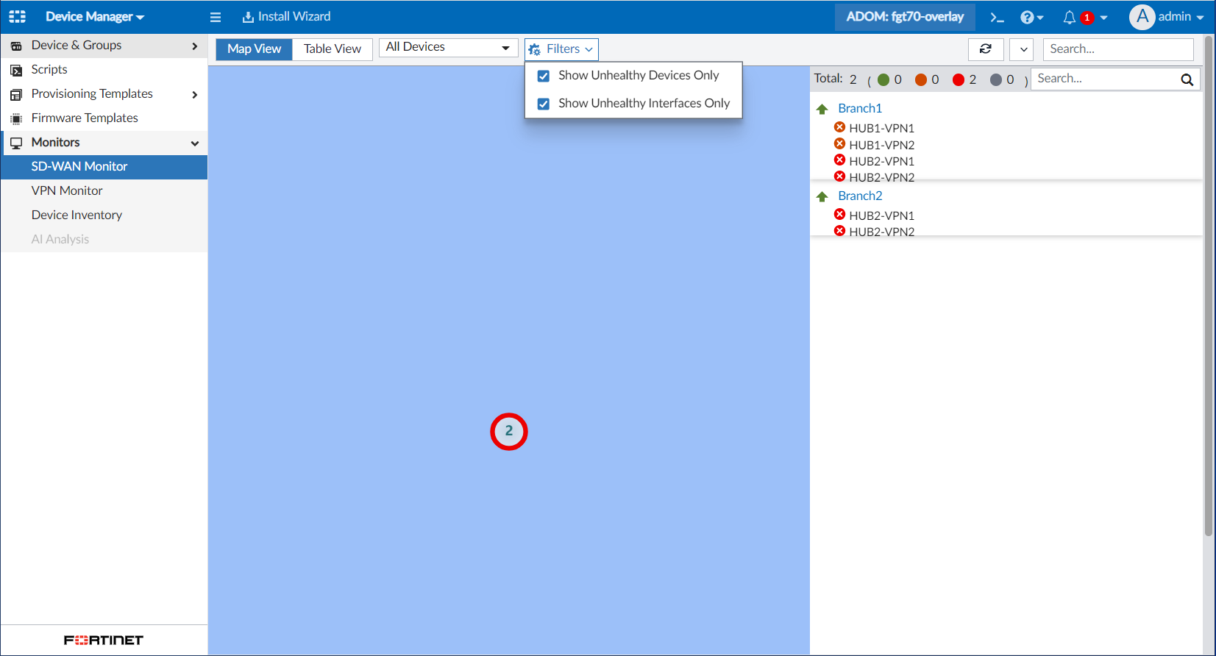Click the map cluster marker labeled 2
Screen dimensions: 1216x656
click(x=509, y=432)
